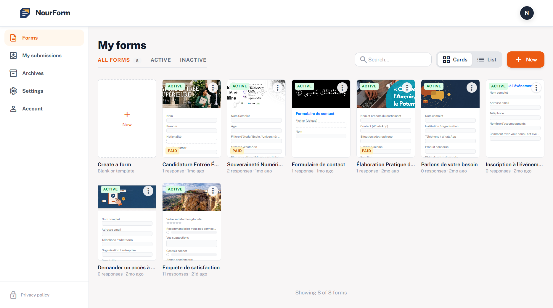This screenshot has height=308, width=553.
Task: Open Settings in sidebar
Action: click(x=44, y=91)
